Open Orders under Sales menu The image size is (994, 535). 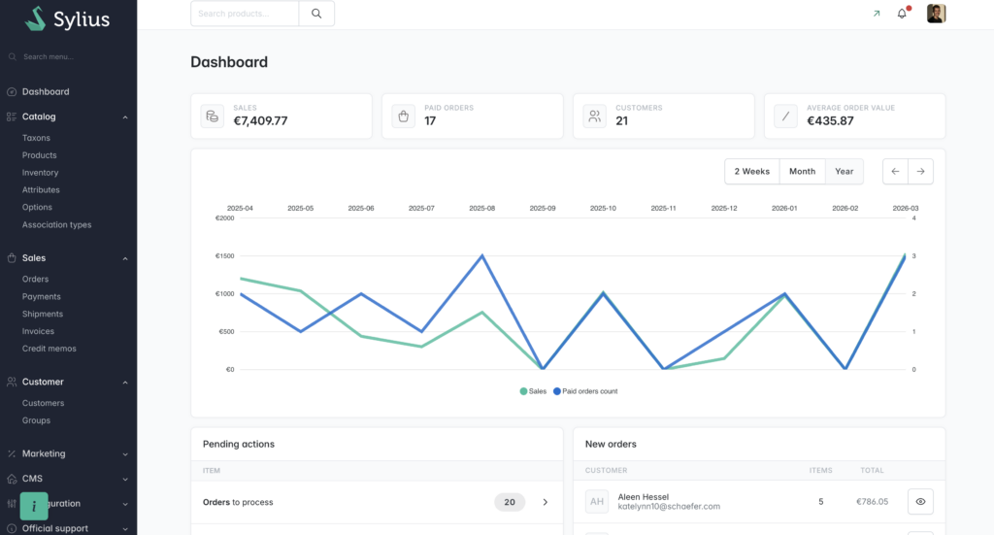[x=35, y=280]
